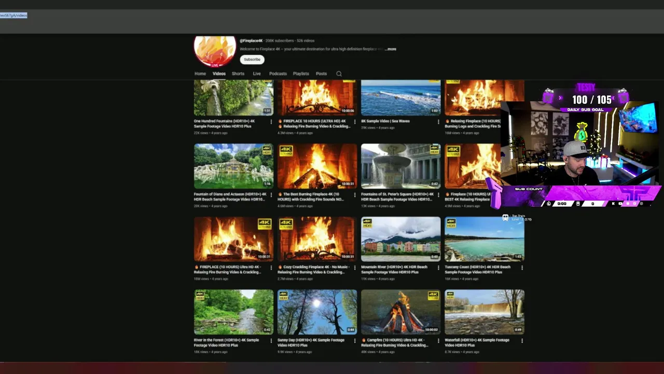Image resolution: width=664 pixels, height=374 pixels.
Task: Open Fountain of Diana and Actaeon title link
Action: point(230,196)
